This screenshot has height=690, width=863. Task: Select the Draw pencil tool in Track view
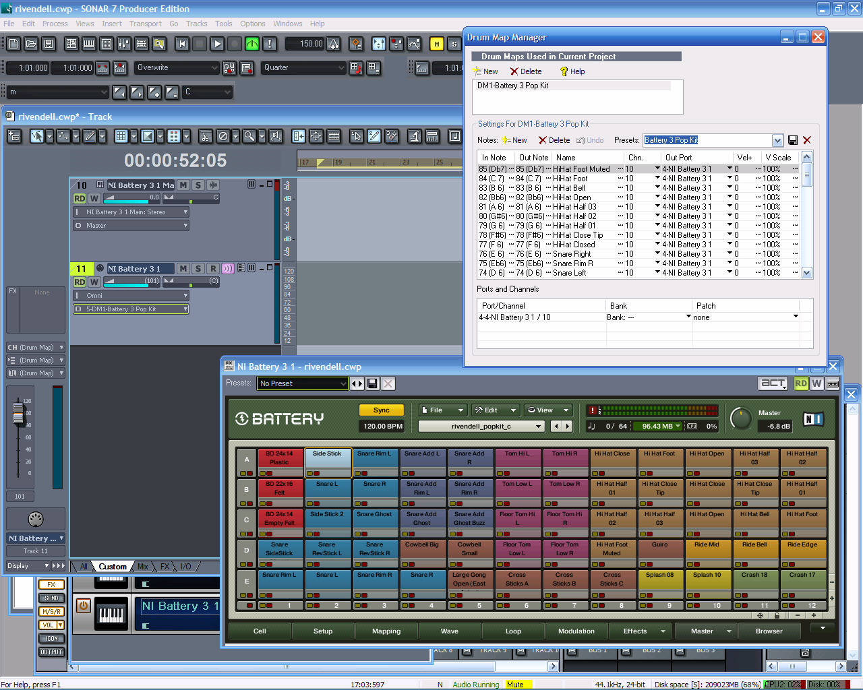click(x=89, y=136)
